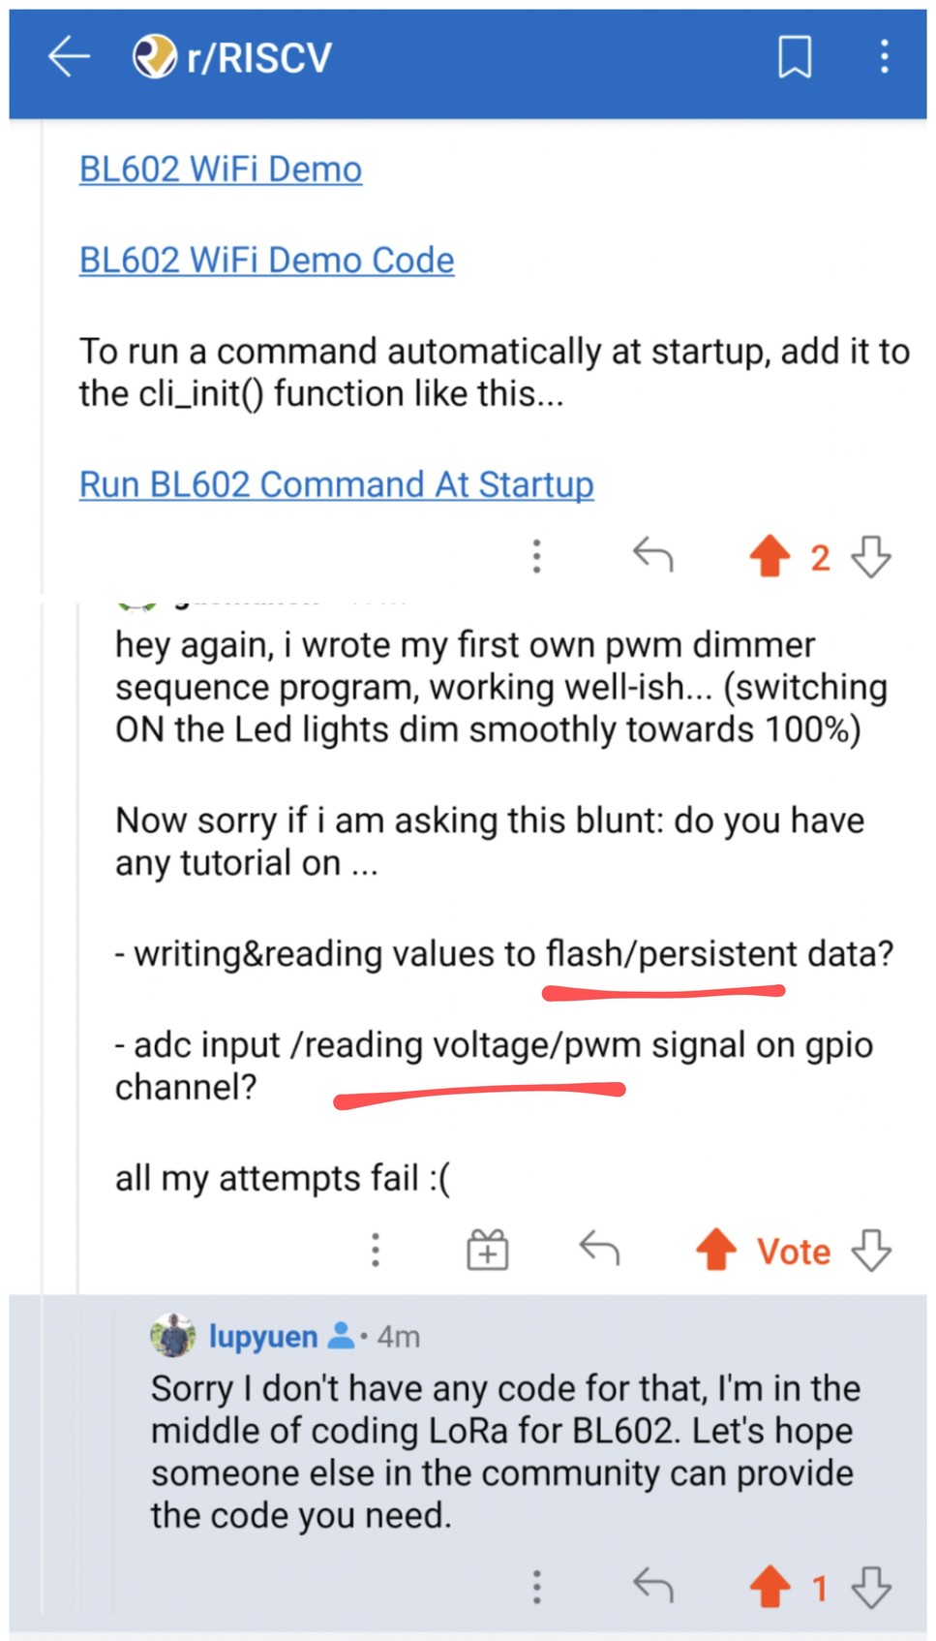Open BL602 WiFi Demo link
This screenshot has height=1641, width=936.
click(x=221, y=170)
